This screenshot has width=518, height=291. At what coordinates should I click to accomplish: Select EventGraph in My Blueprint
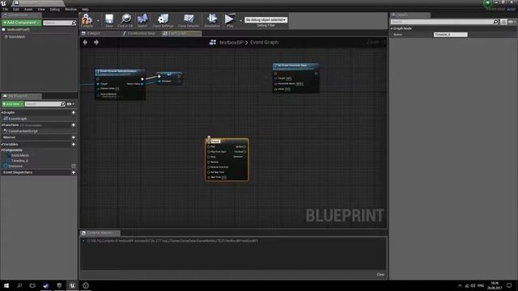(x=18, y=119)
